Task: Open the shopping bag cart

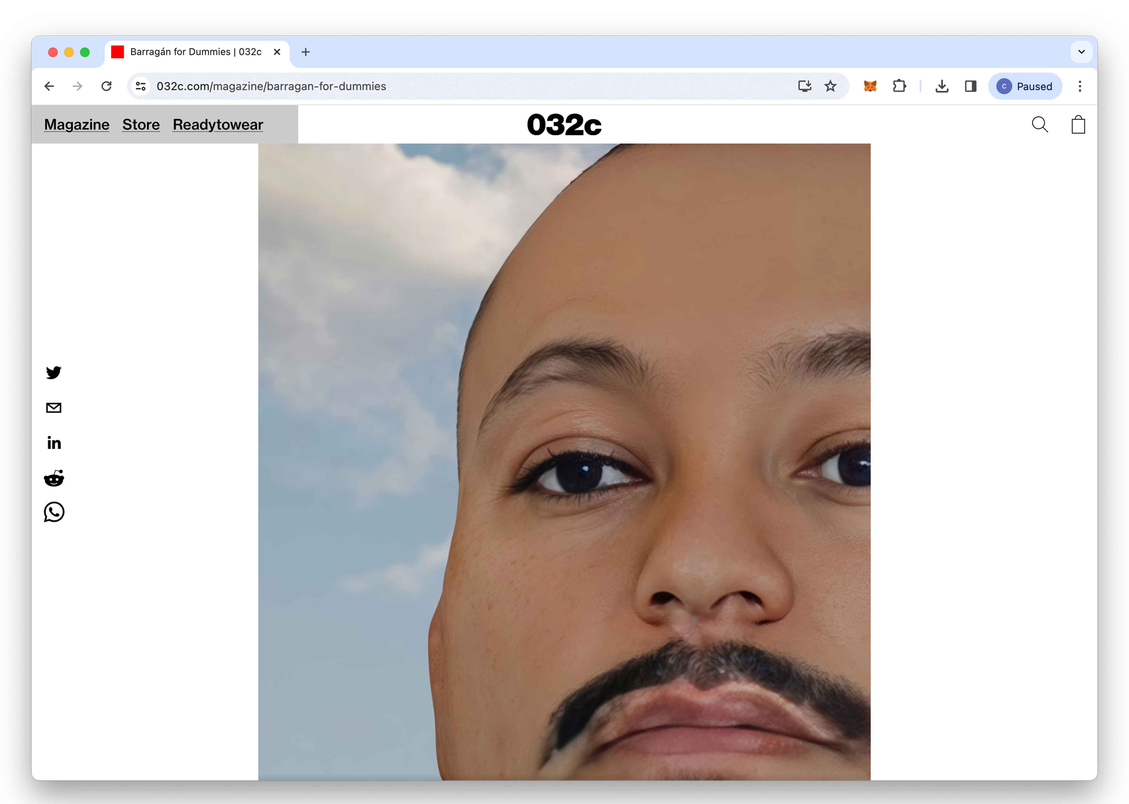Action: [1078, 125]
